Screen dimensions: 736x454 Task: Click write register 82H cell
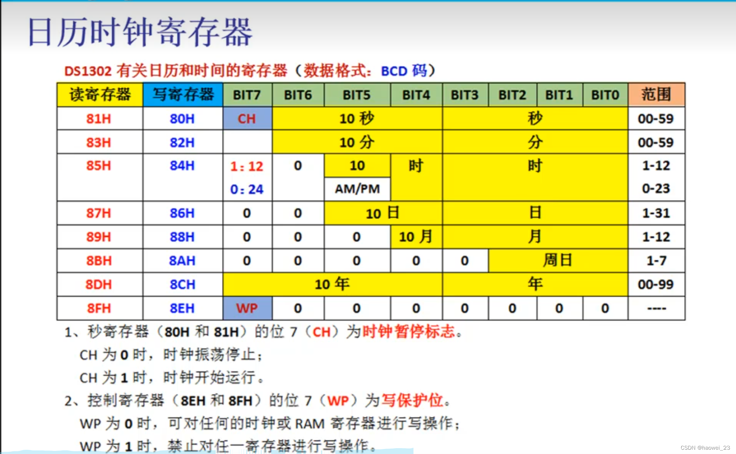[182, 142]
